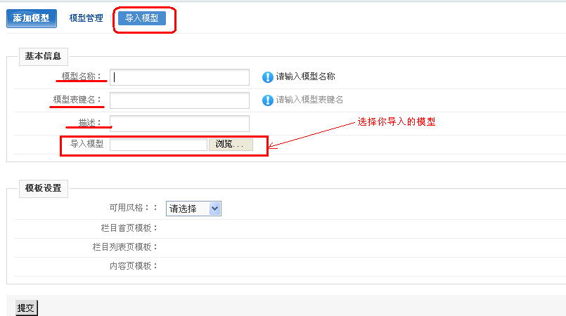Click the 模型表键名 field label
The width and height of the screenshot is (566, 316).
[77, 100]
